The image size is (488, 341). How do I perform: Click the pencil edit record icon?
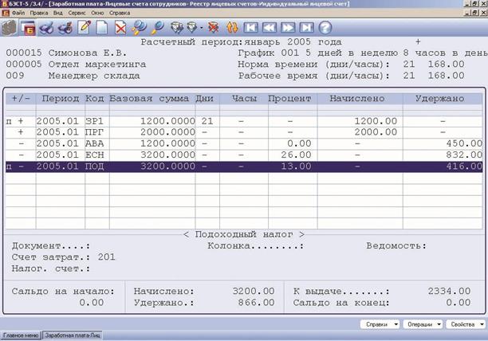[x=84, y=28]
